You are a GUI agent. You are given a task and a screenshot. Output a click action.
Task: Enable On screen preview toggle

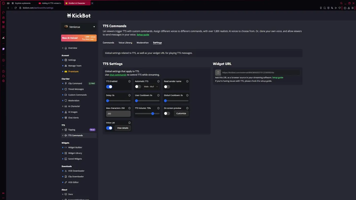point(167,113)
